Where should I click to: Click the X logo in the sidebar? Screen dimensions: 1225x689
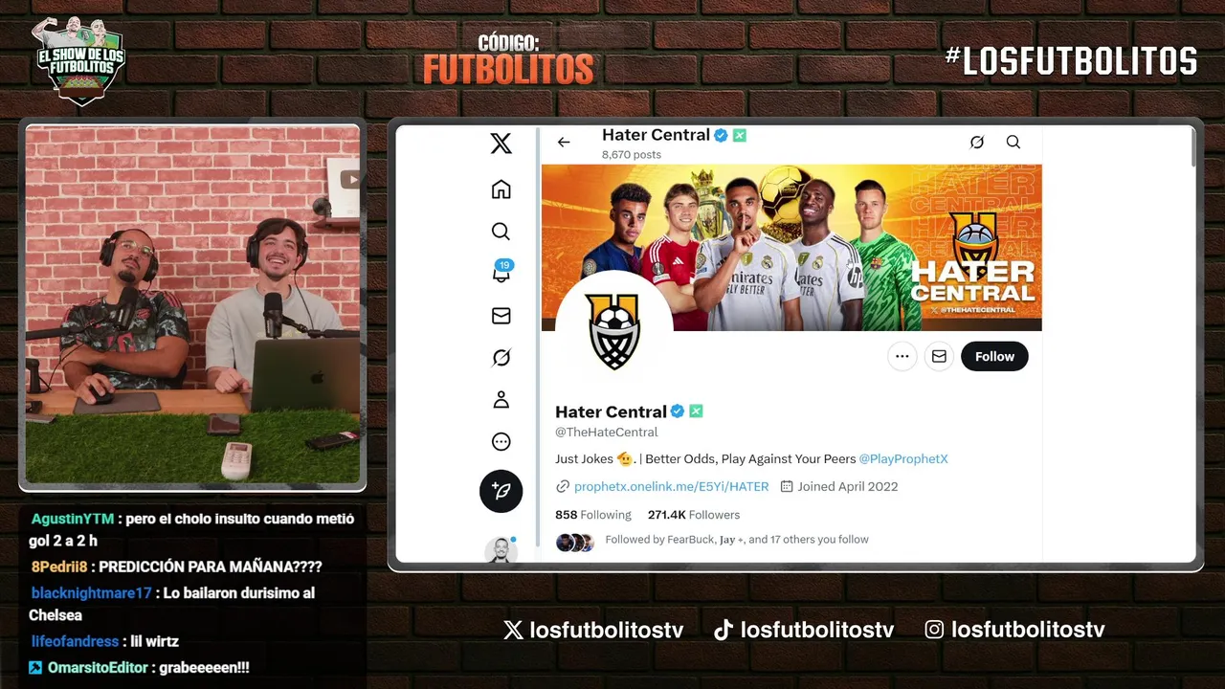click(501, 144)
